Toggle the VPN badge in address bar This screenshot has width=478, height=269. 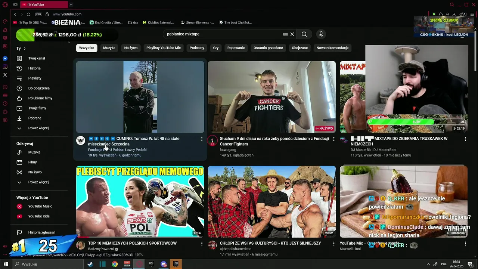(x=38, y=14)
